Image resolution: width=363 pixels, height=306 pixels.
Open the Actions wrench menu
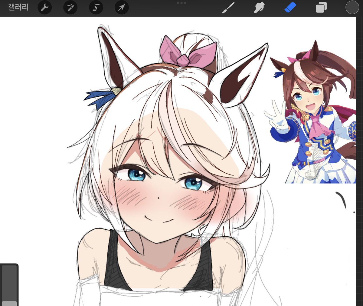[x=45, y=7]
